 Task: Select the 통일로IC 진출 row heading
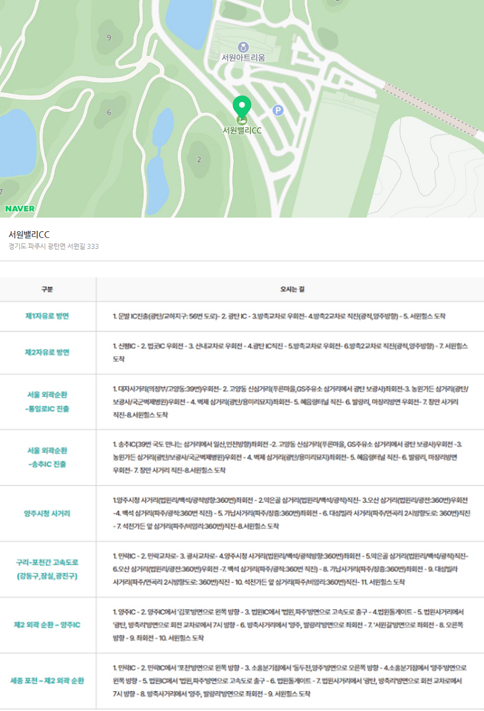coord(47,409)
